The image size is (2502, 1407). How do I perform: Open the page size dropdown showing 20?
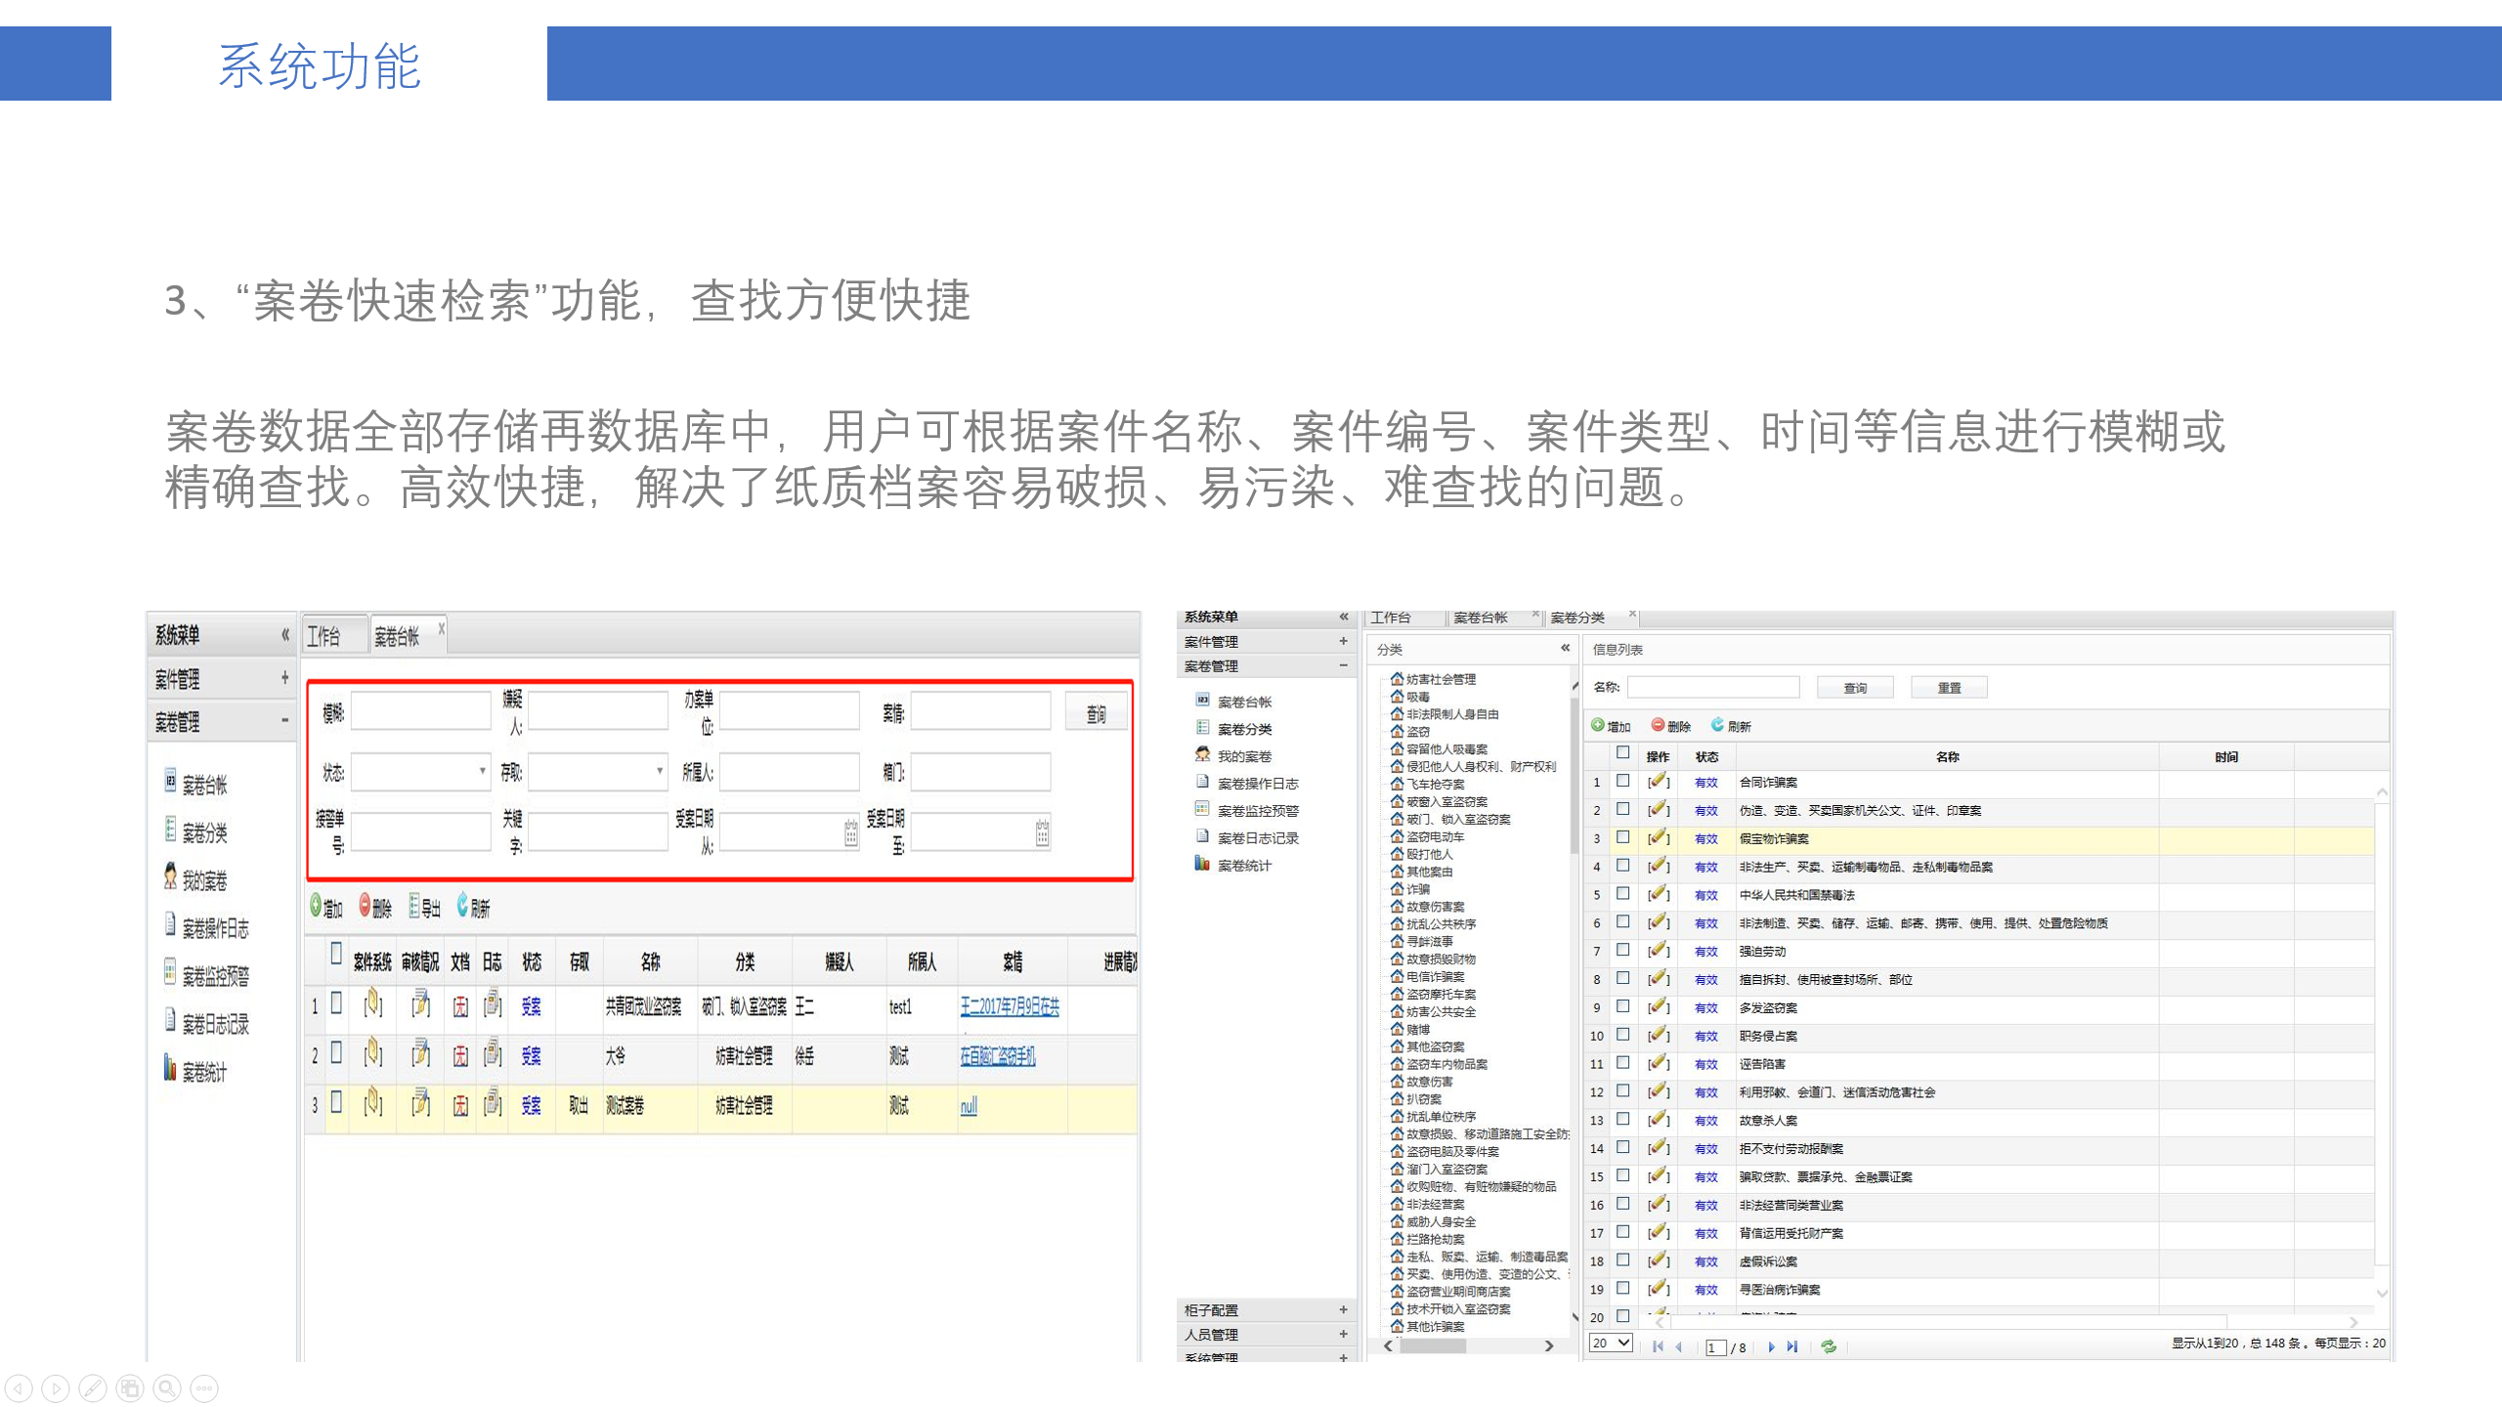tap(1611, 1343)
